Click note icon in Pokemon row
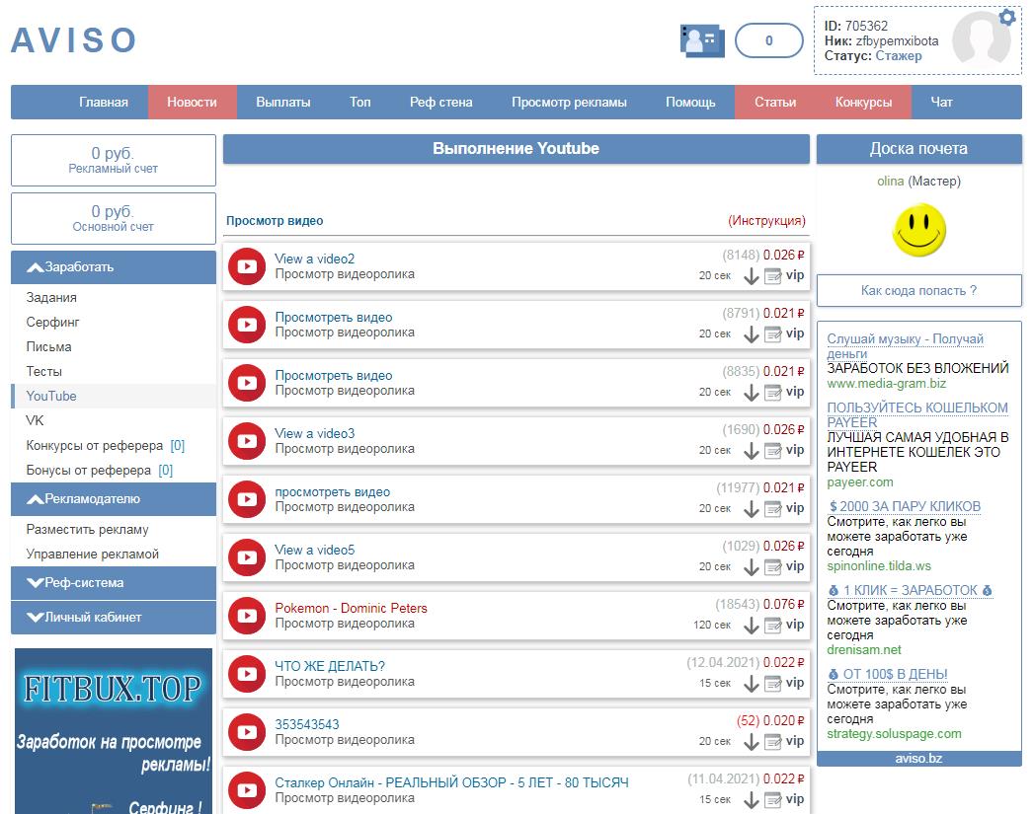This screenshot has width=1034, height=814. (x=773, y=626)
